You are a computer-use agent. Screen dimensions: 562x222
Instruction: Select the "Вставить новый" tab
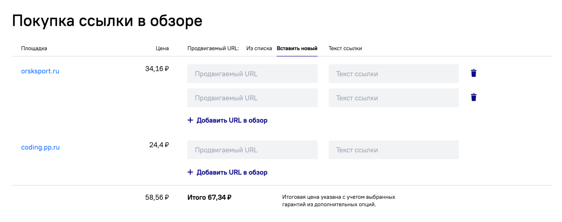297,49
